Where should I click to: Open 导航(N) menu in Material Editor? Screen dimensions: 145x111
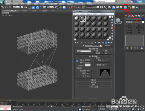pyautogui.click(x=89, y=14)
